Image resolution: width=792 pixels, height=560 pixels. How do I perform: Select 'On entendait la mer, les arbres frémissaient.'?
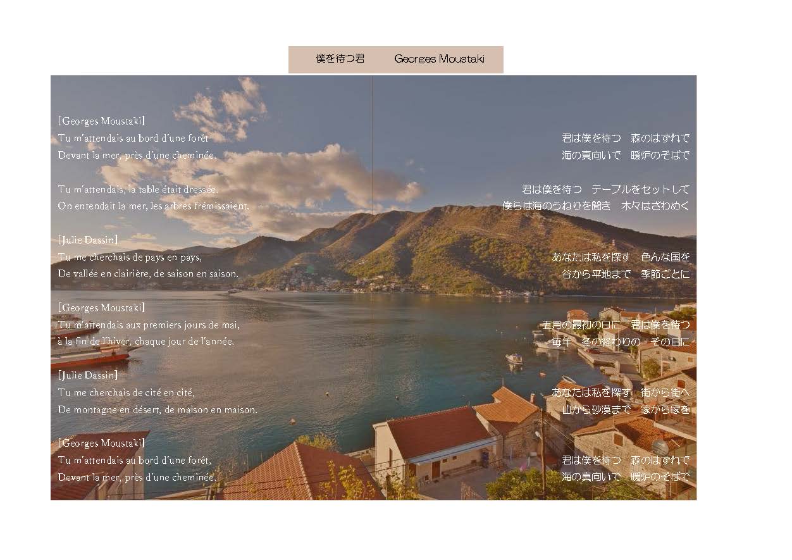(154, 206)
